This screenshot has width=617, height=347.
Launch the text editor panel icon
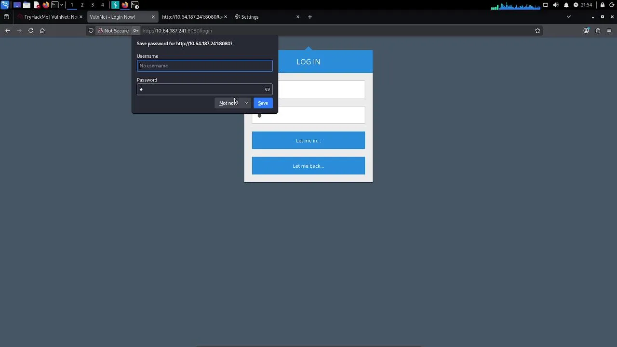point(36,5)
